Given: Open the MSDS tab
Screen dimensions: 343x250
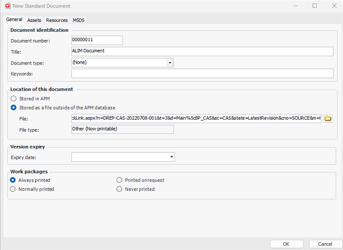Looking at the screenshot, I should click(79, 20).
